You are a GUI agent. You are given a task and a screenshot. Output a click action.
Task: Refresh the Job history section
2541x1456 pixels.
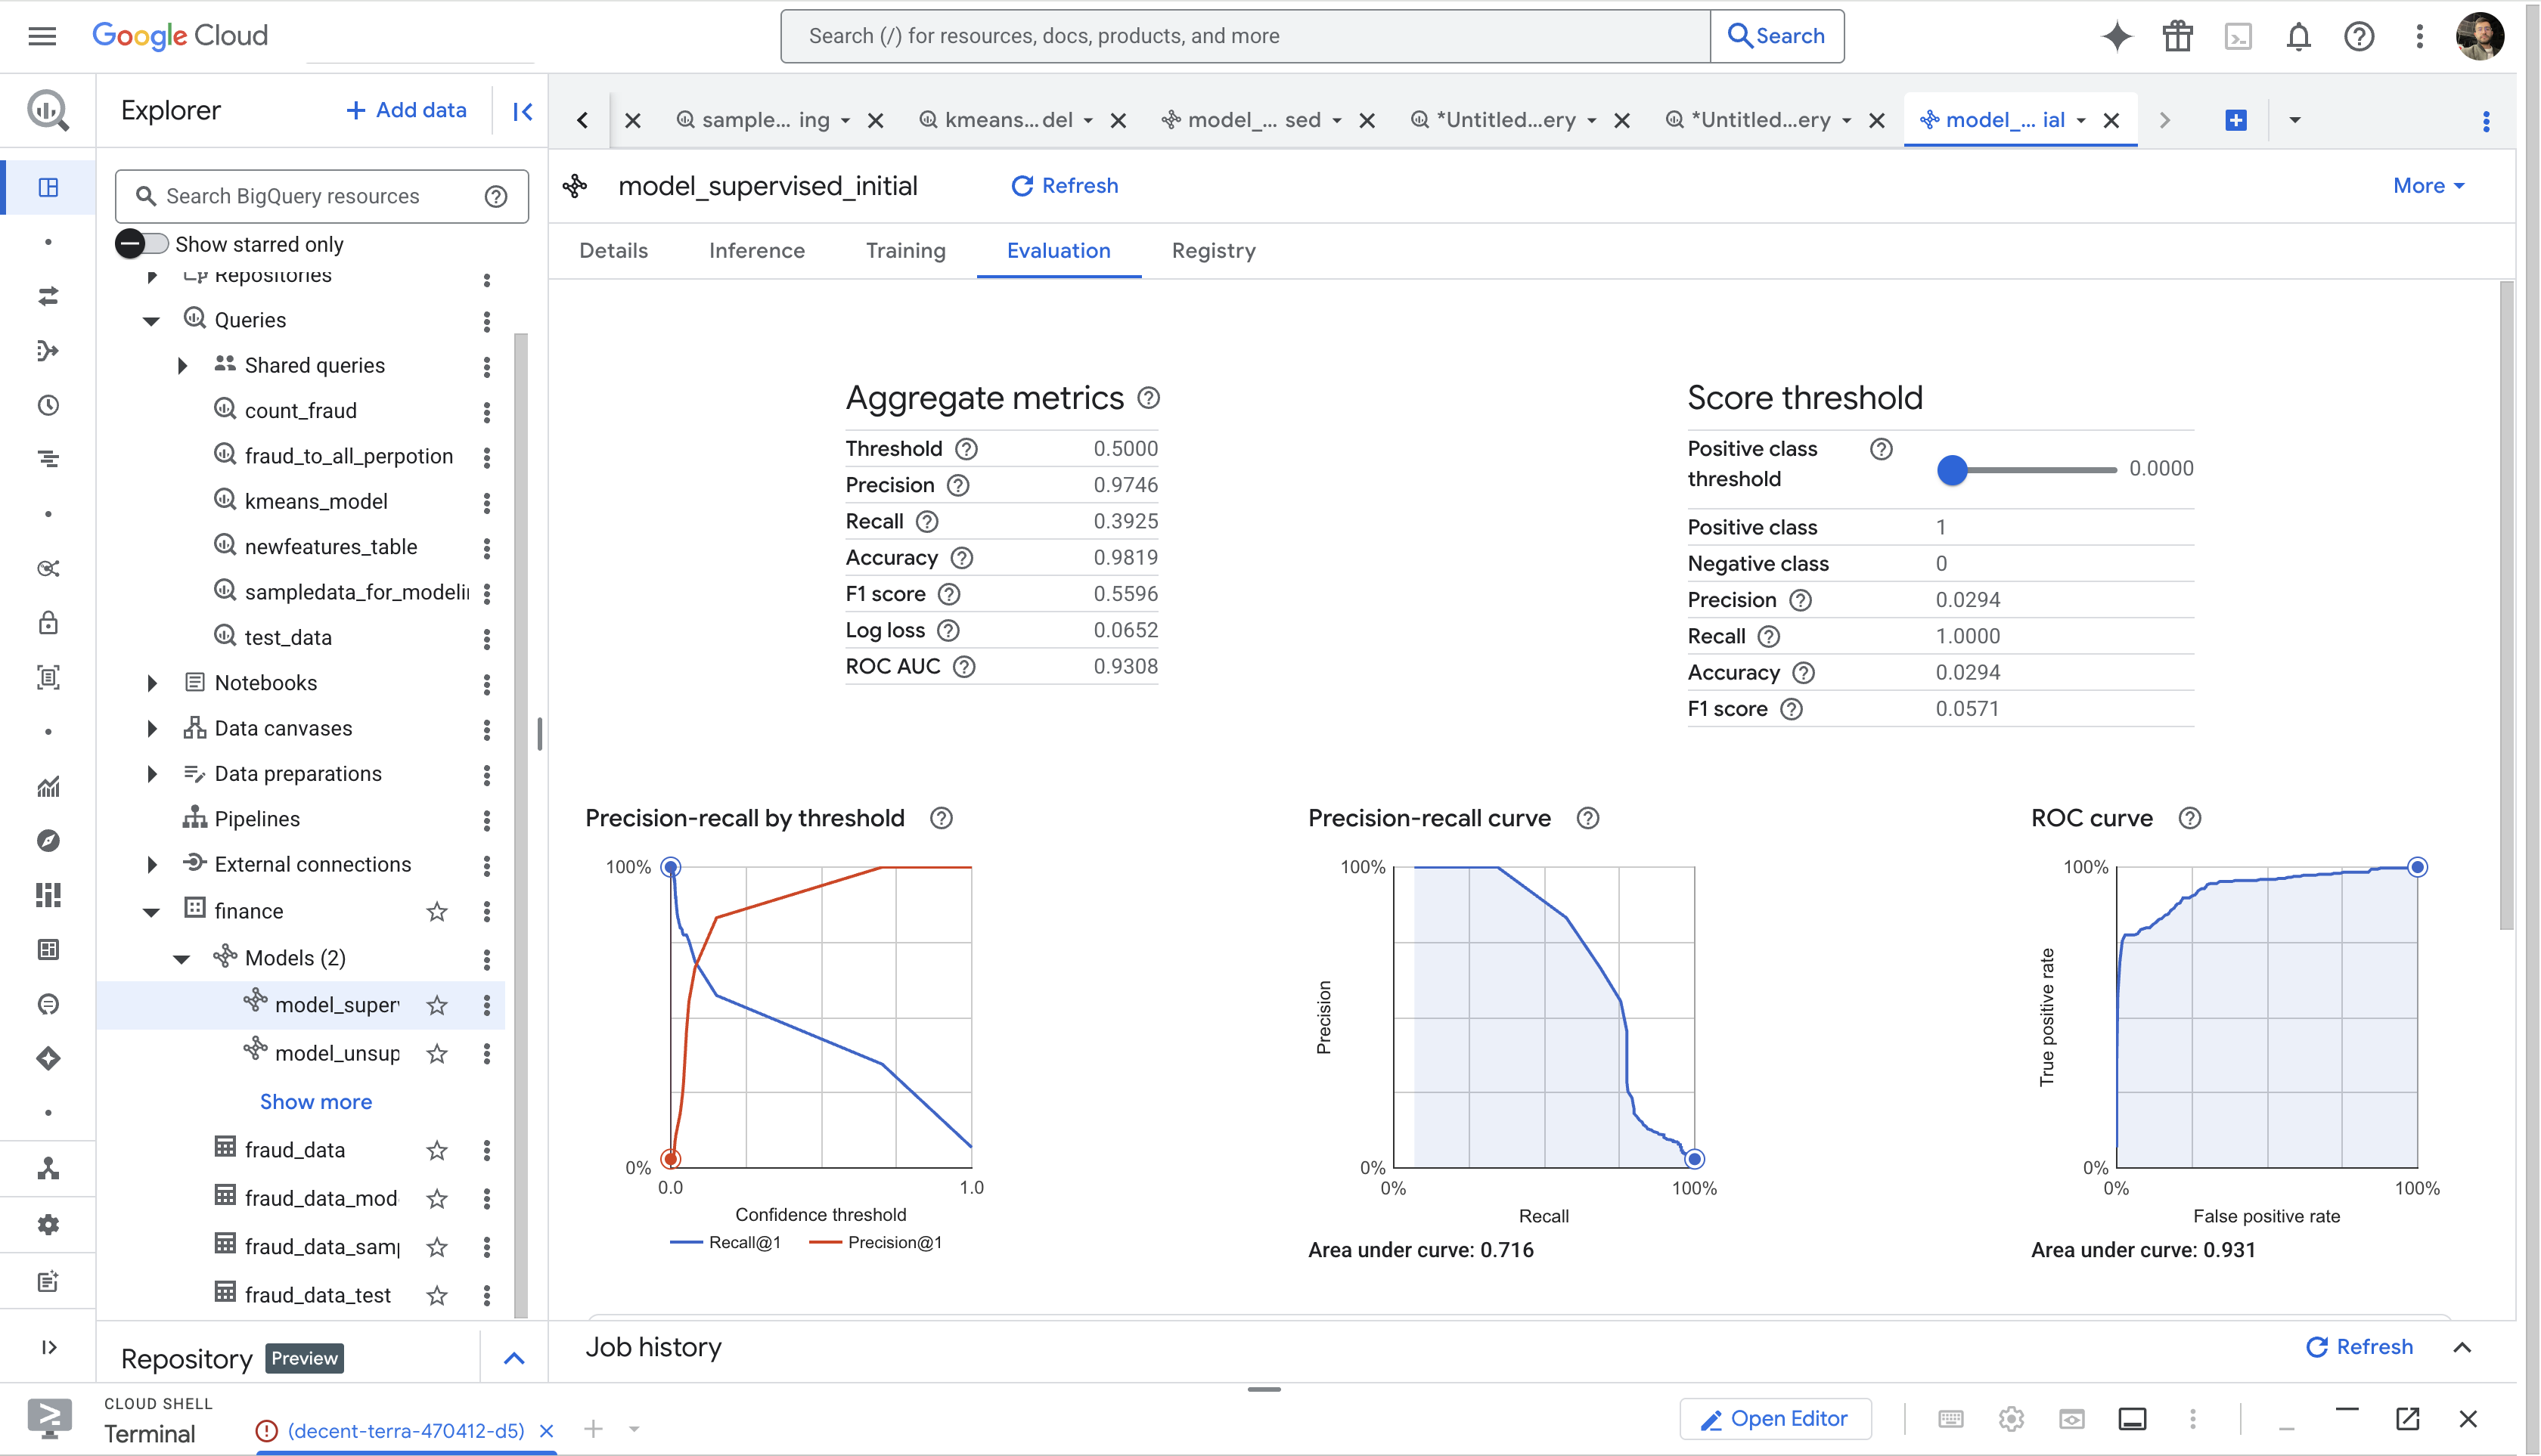pos(2359,1347)
